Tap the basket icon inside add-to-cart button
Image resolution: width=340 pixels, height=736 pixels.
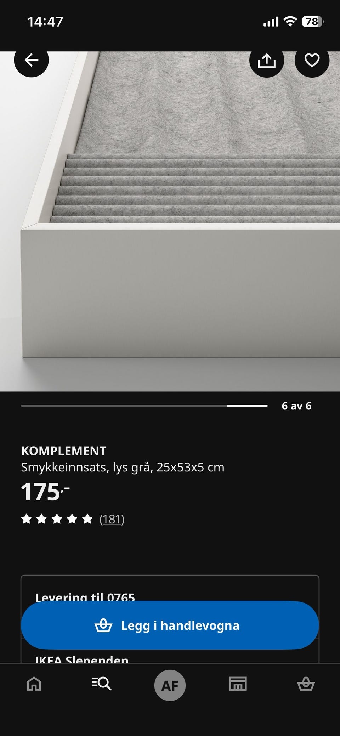(x=103, y=625)
